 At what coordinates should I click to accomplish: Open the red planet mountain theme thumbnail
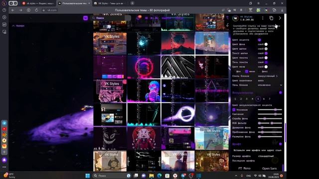[x=178, y=43]
